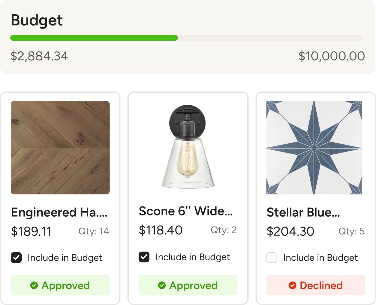The image size is (376, 305).
Task: Uncheck Include in Budget for Engineered Hardwood
Action: [x=16, y=258]
